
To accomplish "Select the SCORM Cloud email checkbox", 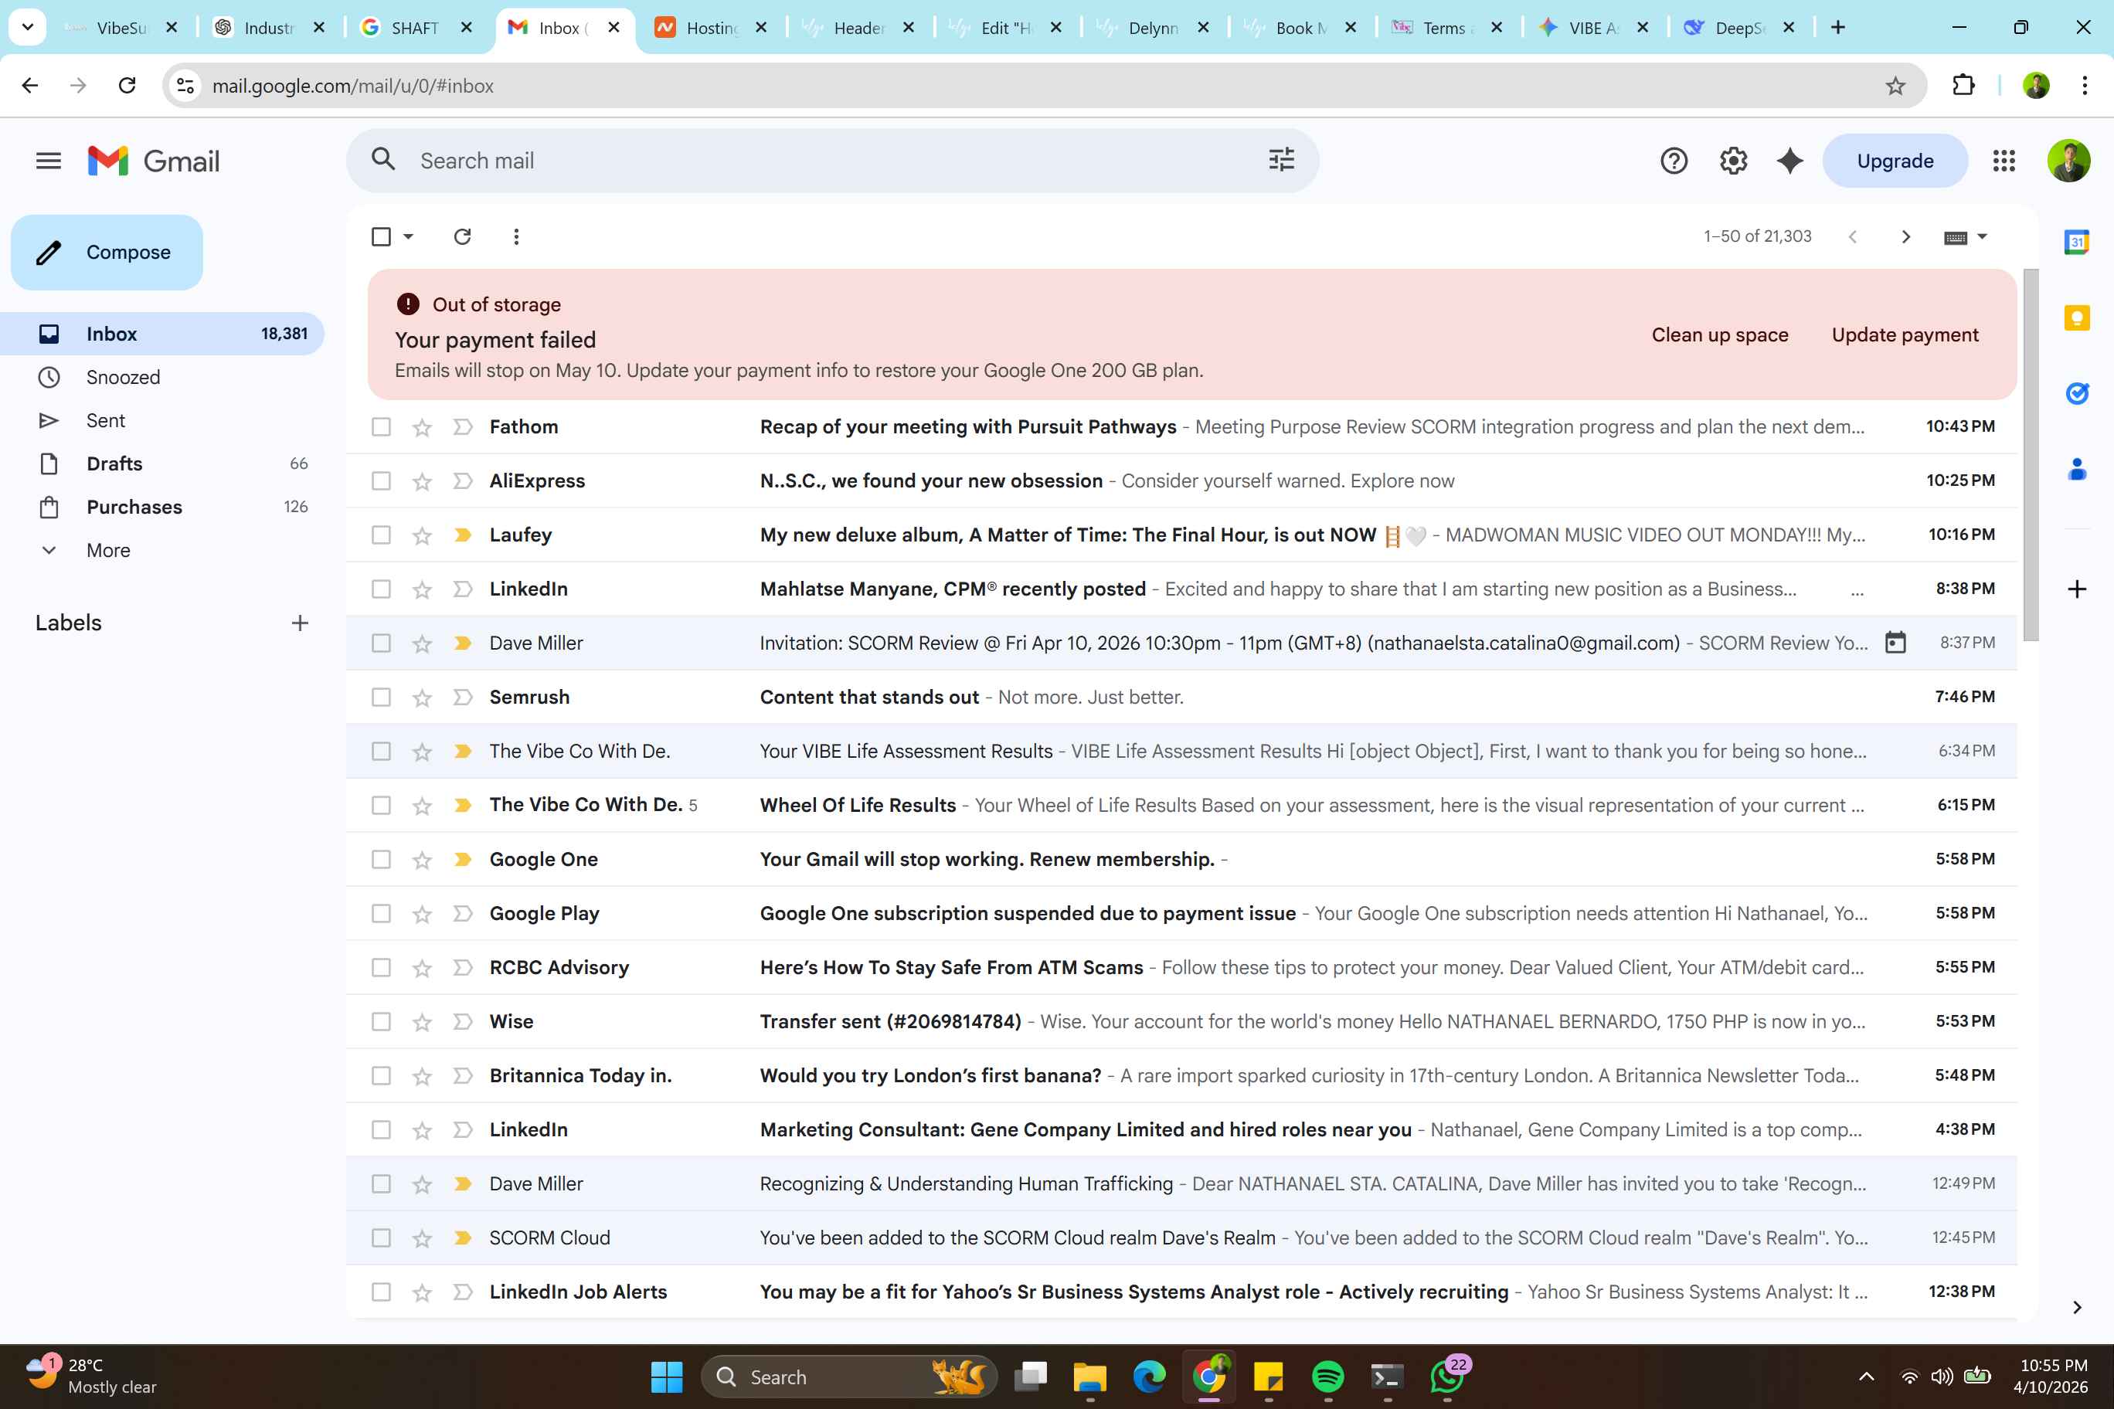I will pyautogui.click(x=381, y=1238).
